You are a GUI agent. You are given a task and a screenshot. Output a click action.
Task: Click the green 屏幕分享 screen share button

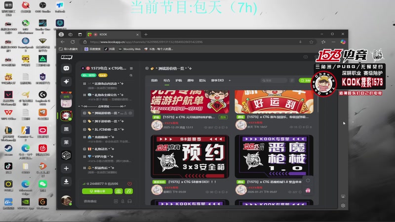click(97, 191)
